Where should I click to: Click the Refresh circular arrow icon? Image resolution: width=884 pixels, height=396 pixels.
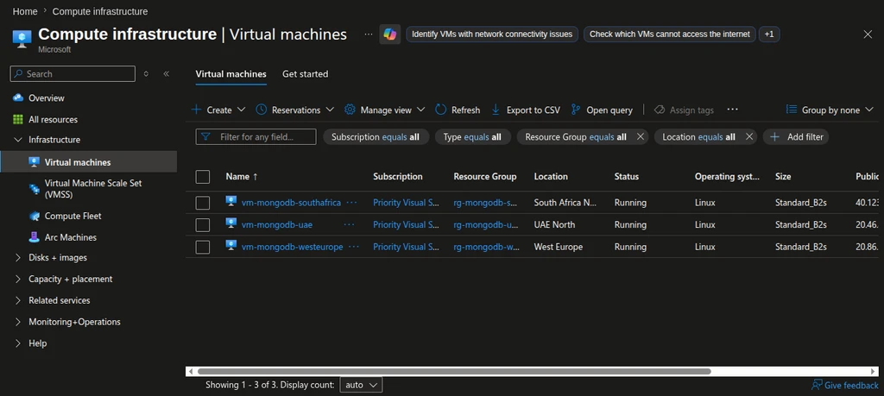[x=441, y=110]
